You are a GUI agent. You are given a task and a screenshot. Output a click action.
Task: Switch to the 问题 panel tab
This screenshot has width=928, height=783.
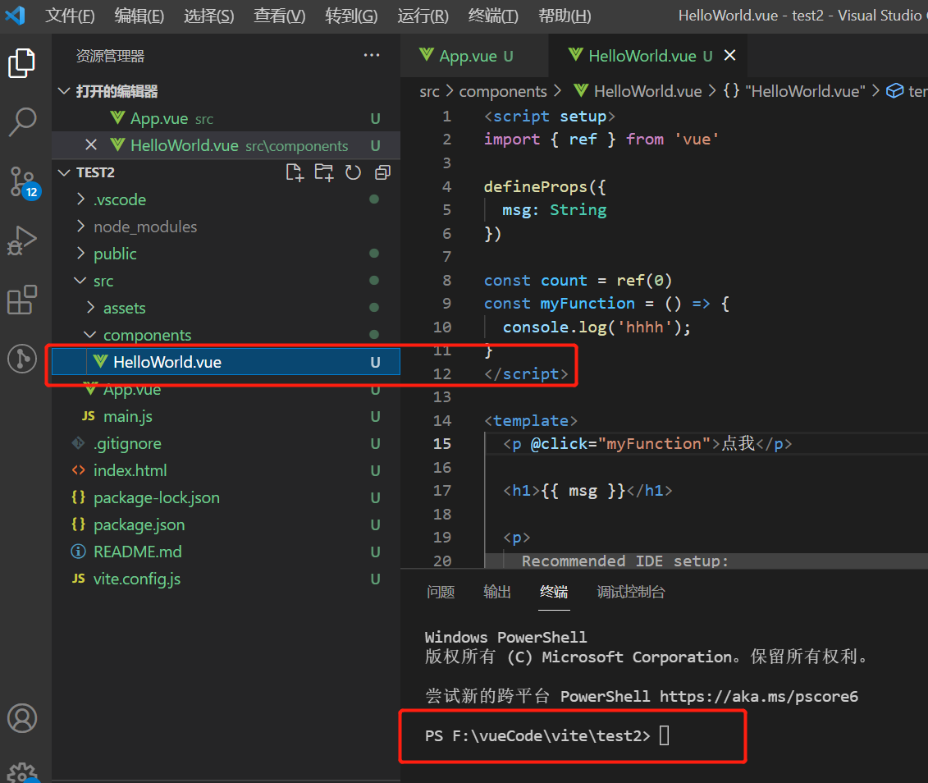[441, 592]
